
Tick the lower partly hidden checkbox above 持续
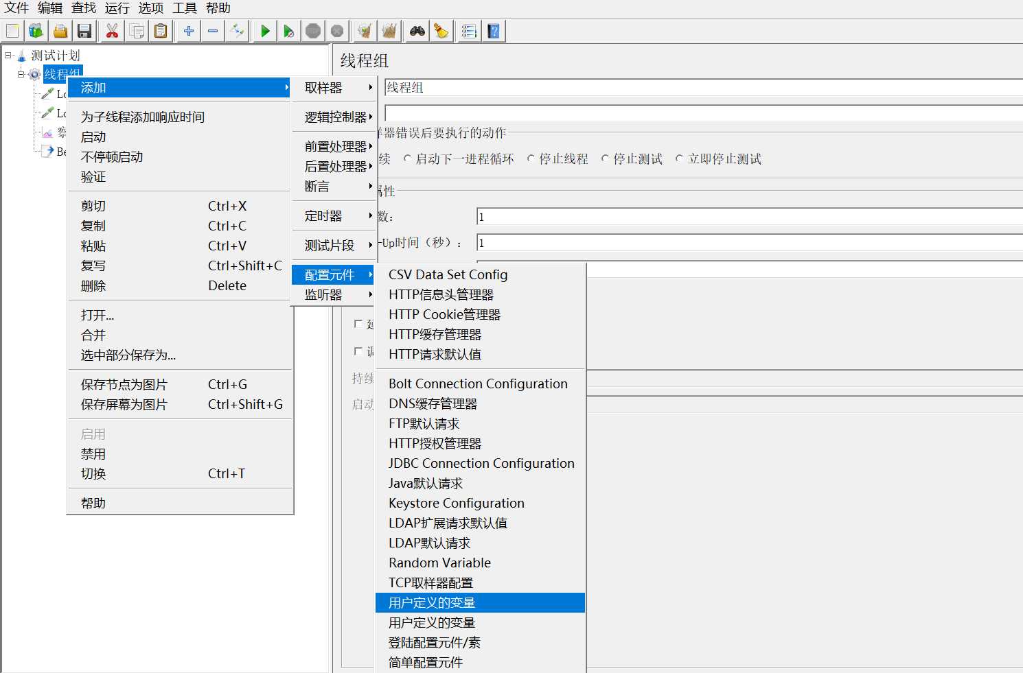[x=358, y=351]
